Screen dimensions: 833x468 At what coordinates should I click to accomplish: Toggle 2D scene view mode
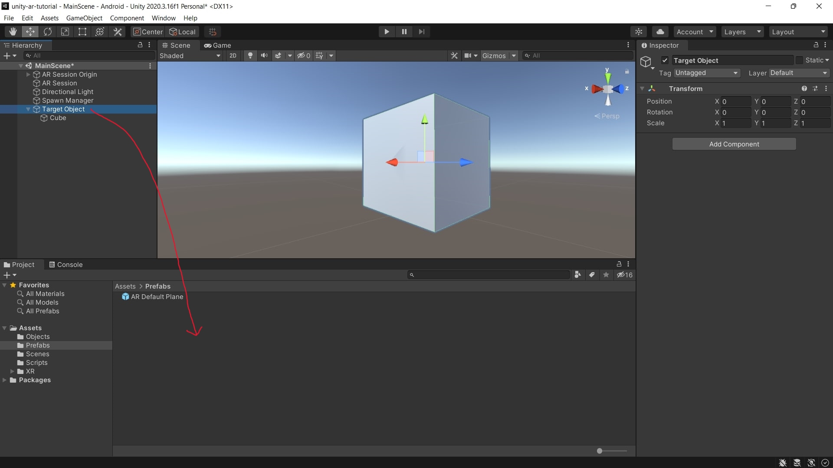233,55
